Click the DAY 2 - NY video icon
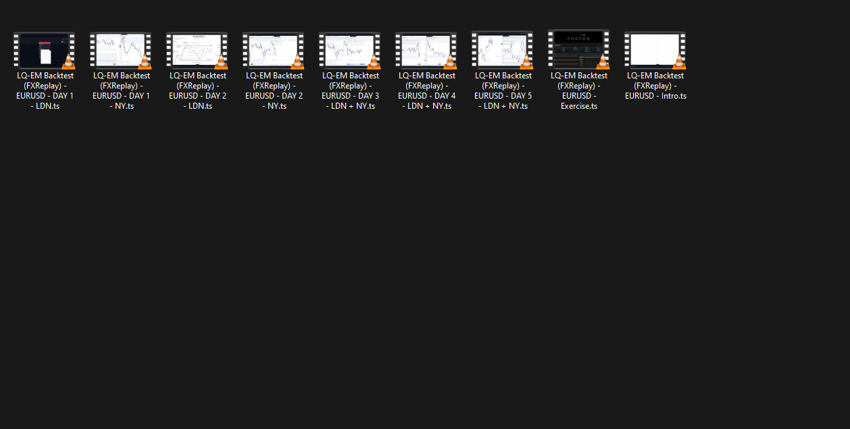Image resolution: width=850 pixels, height=429 pixels. click(x=273, y=50)
